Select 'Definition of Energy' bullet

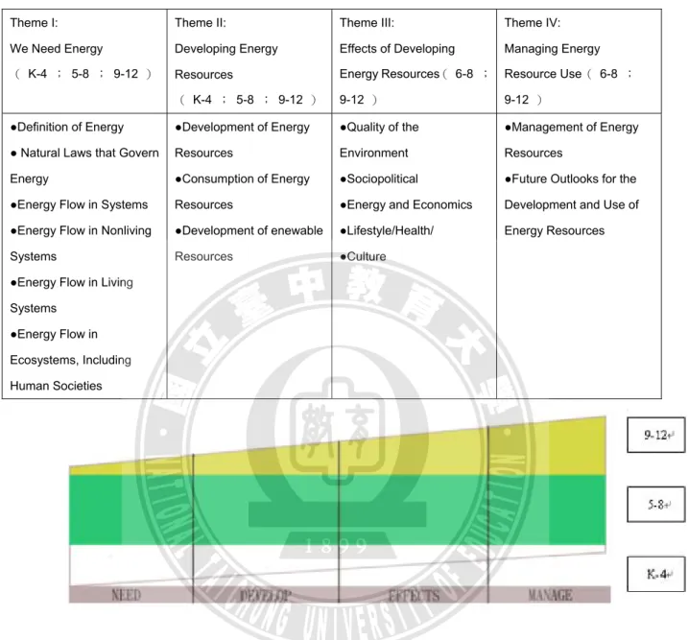point(67,127)
